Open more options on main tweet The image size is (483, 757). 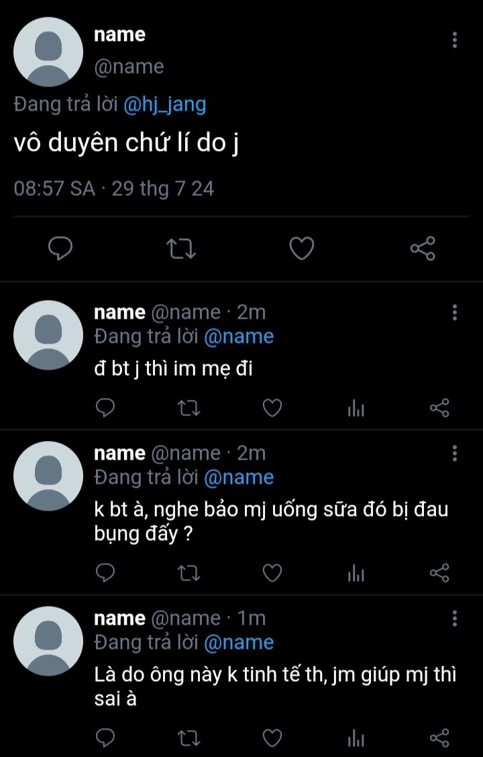(455, 40)
